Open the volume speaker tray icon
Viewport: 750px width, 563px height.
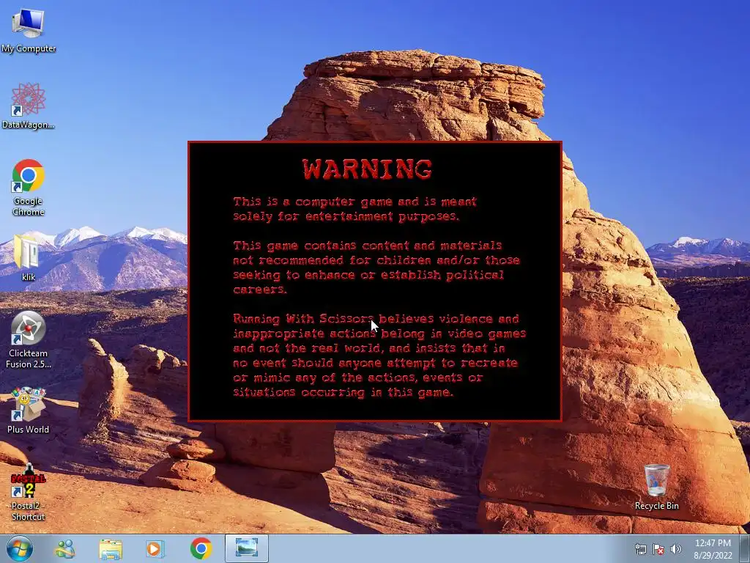[x=675, y=549]
